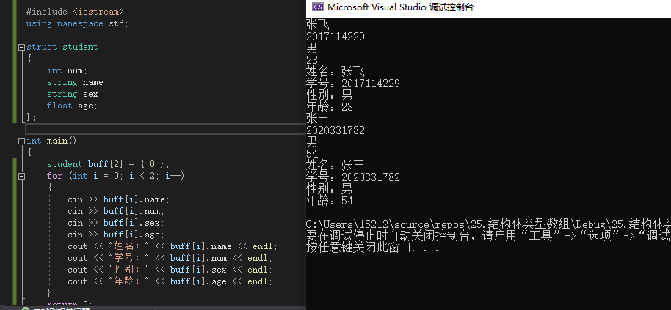Click the cout line printing "性别:"

pos(170,270)
